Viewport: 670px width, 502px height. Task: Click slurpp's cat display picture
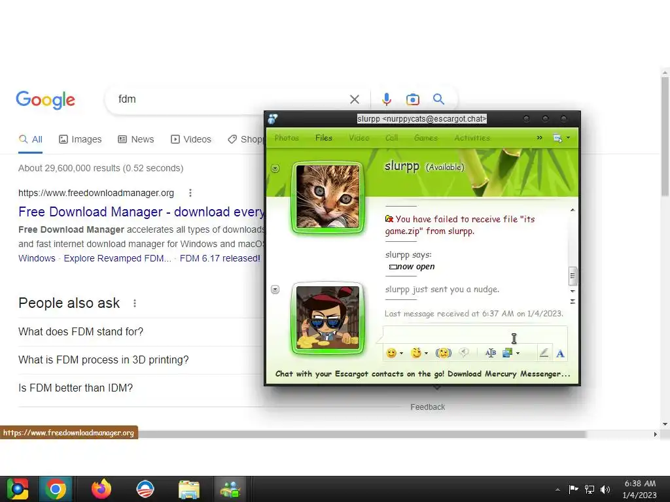point(328,197)
